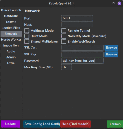Viewport: 123px width, 129px height.
Task: Click the purple Update button
Action: click(x=11, y=124)
